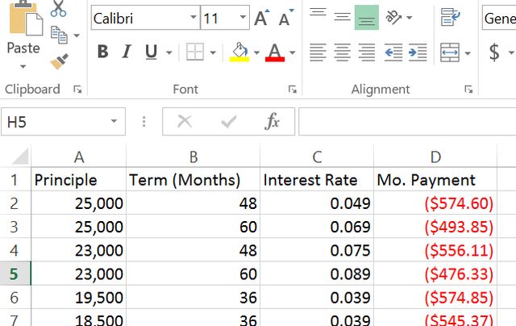
Task: Select column D header
Action: click(x=435, y=157)
